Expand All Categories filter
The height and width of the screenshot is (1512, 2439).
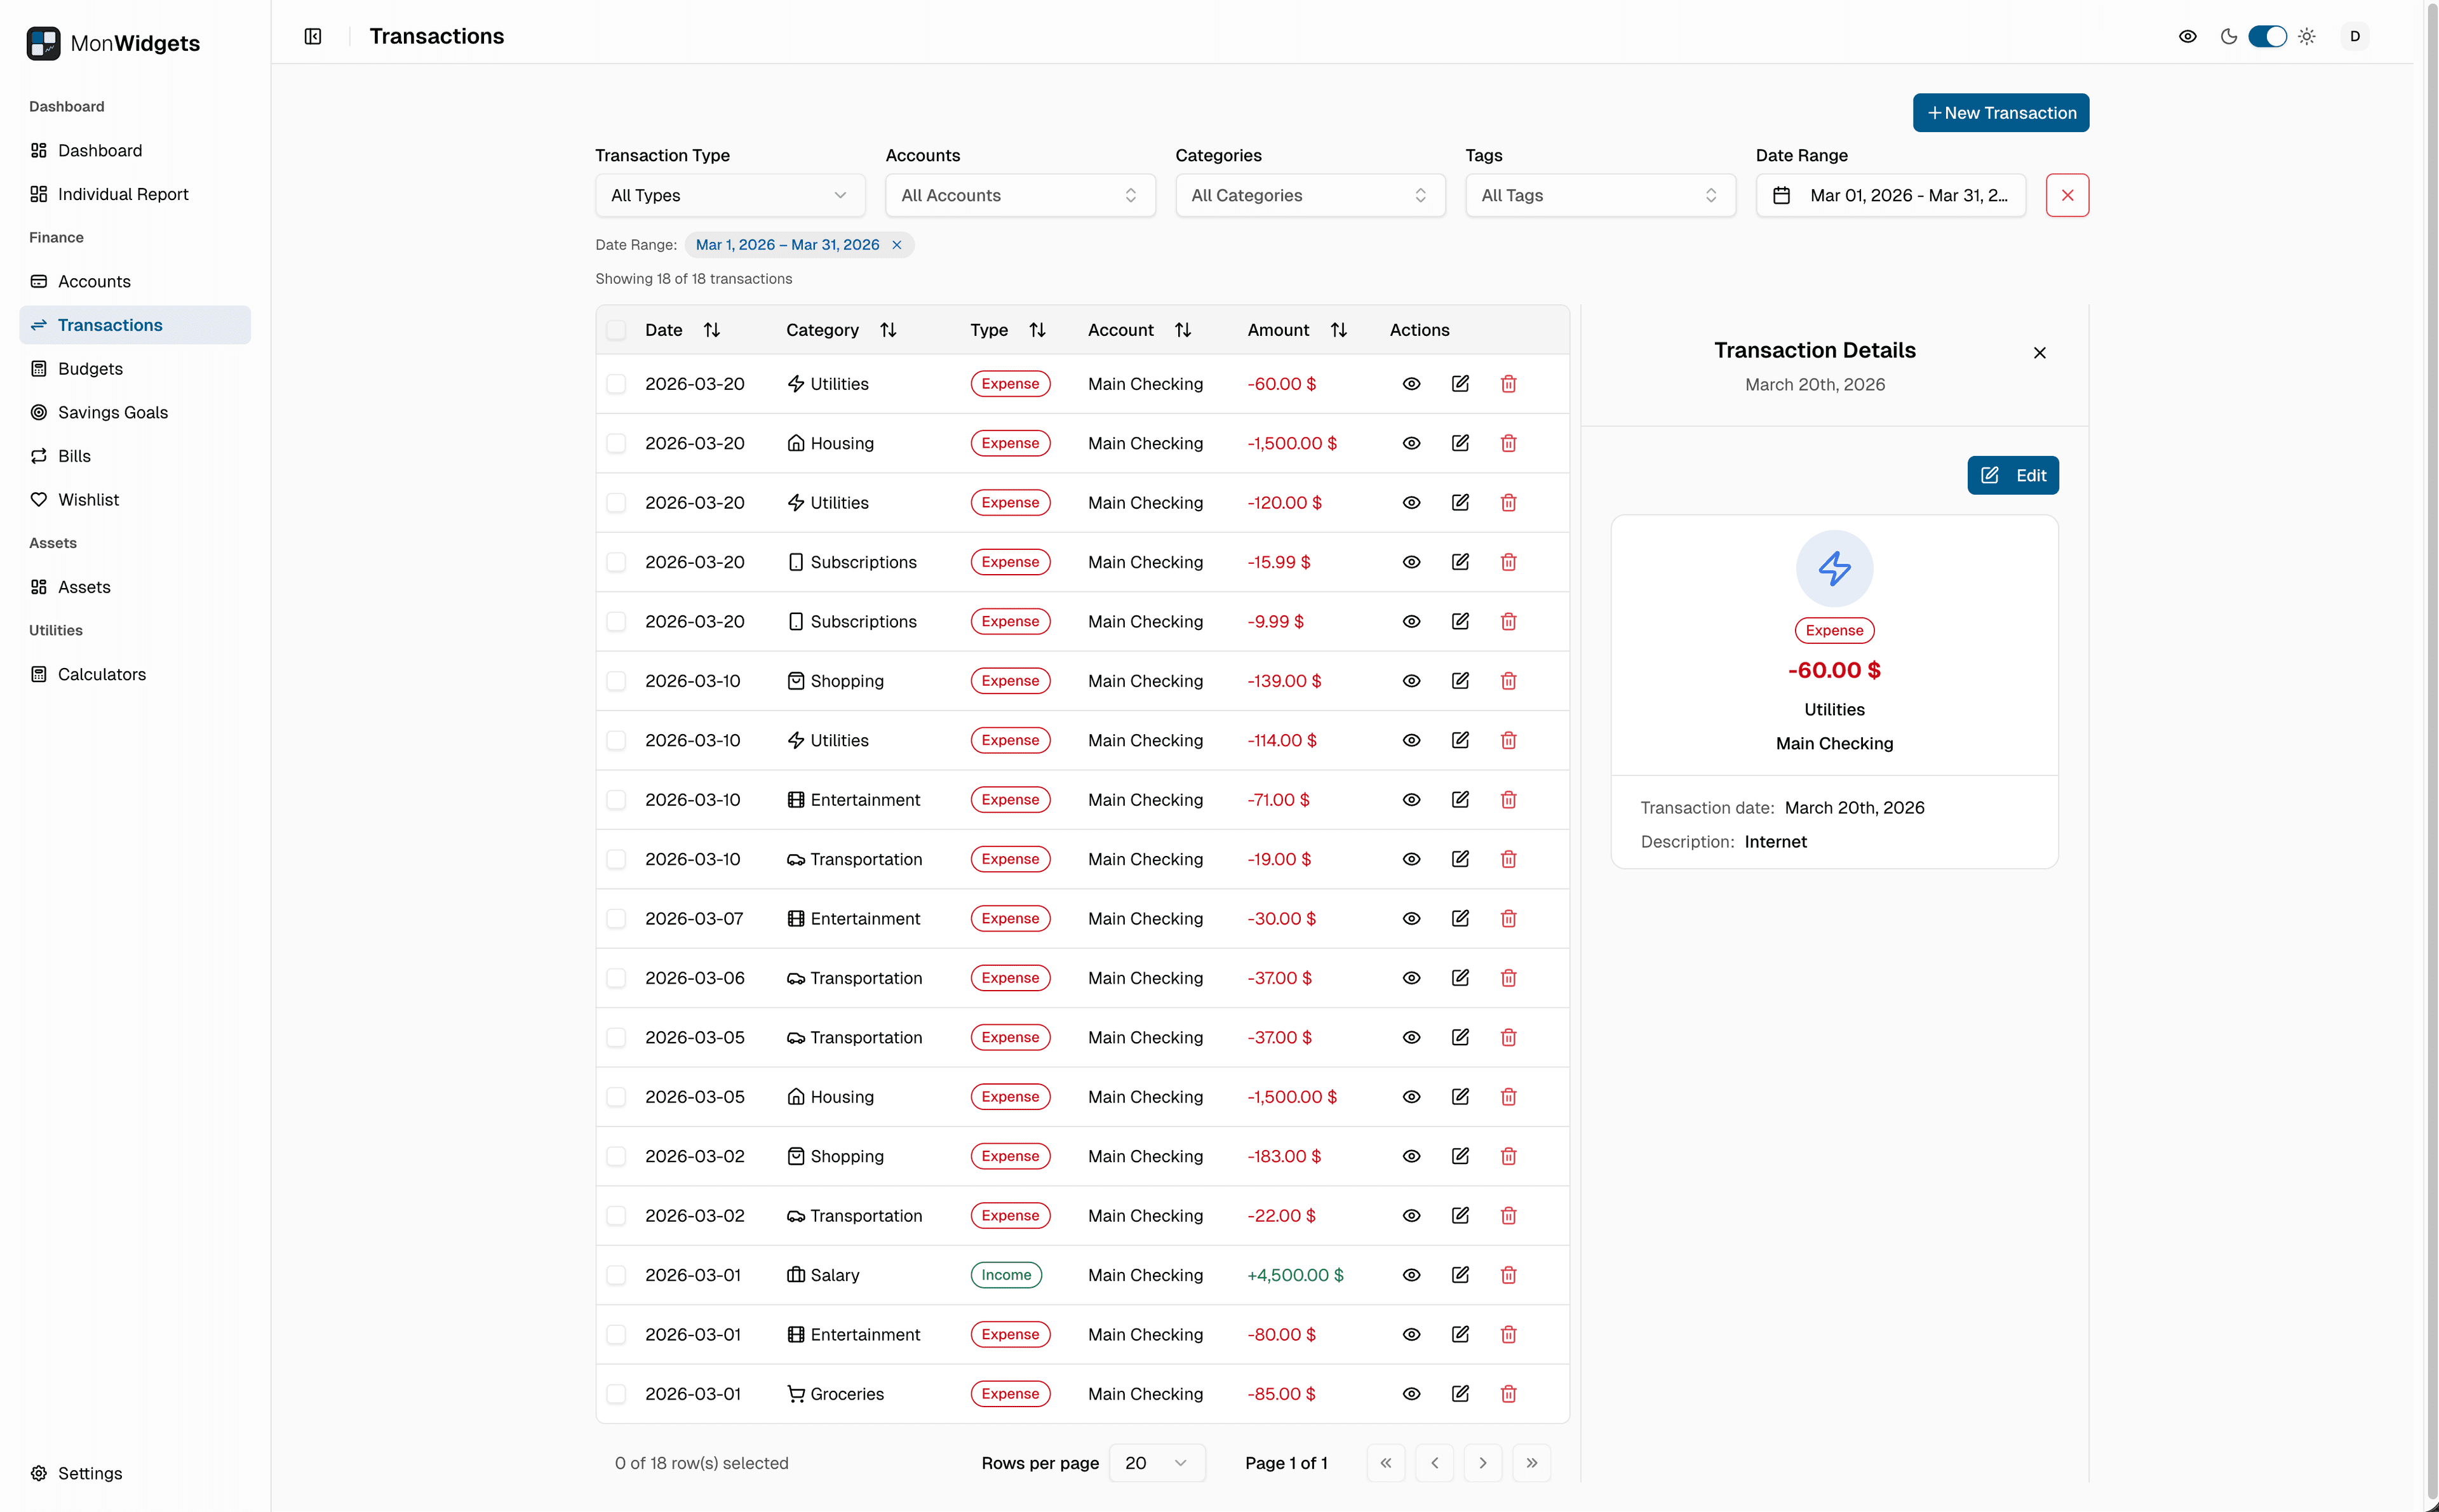[1310, 195]
